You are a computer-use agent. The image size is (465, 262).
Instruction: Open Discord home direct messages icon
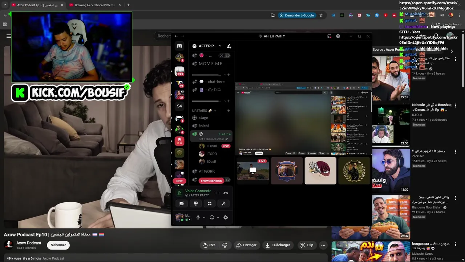[179, 46]
